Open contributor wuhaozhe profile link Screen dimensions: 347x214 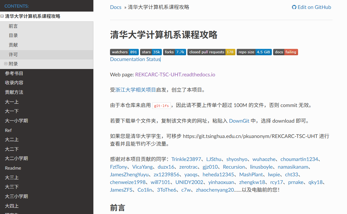(264, 159)
